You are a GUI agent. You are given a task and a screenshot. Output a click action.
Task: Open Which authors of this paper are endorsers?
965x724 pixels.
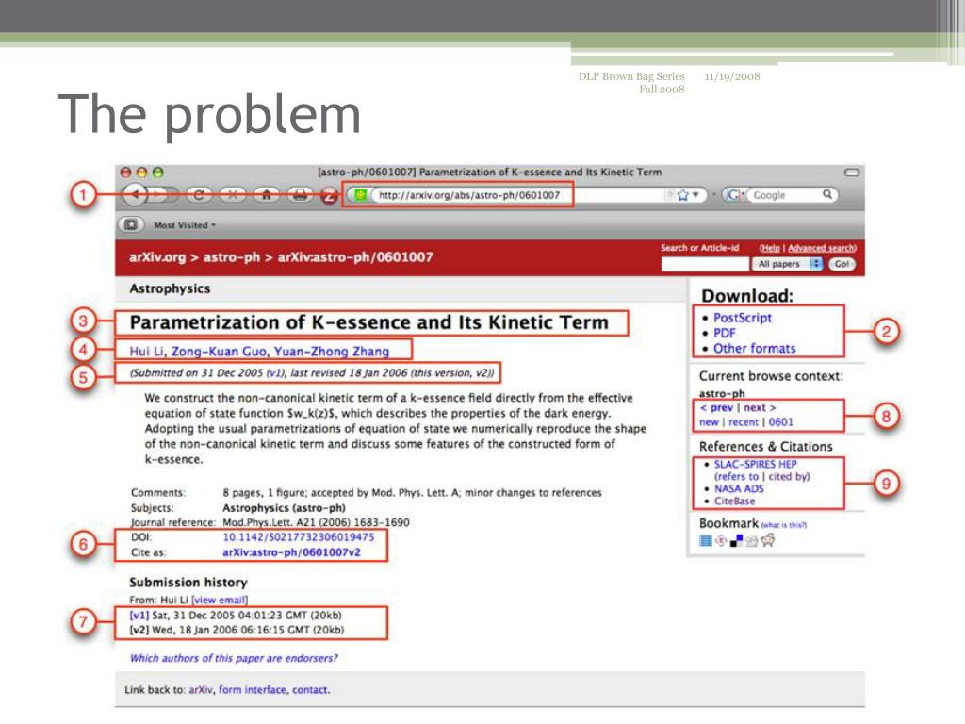[x=234, y=658]
